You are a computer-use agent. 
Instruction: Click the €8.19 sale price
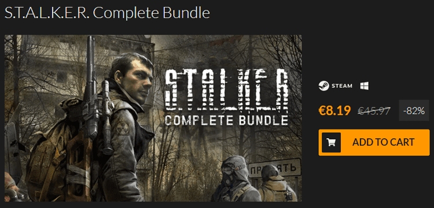[334, 110]
